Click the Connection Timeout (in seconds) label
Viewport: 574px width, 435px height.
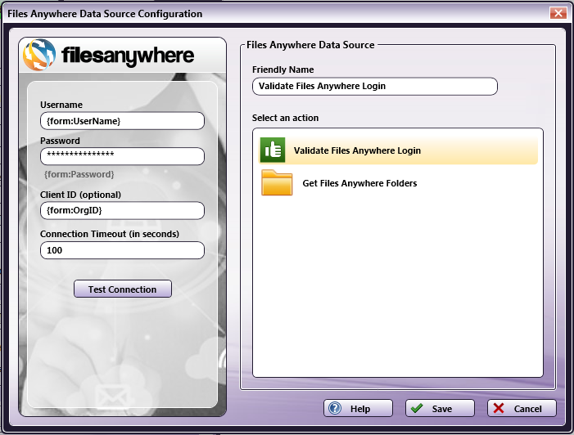pos(110,234)
